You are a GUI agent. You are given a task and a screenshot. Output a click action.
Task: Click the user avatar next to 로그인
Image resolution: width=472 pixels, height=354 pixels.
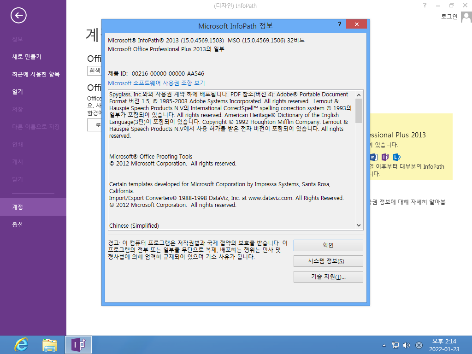pos(466,17)
